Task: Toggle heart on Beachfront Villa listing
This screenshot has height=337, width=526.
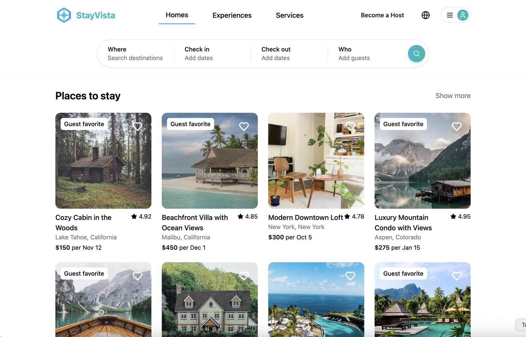Action: (x=244, y=126)
